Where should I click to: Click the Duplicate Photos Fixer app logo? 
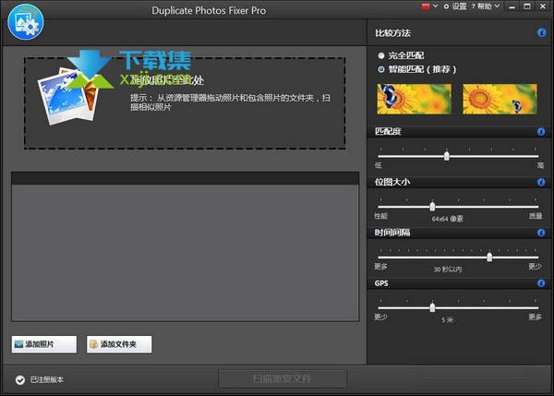click(x=26, y=22)
